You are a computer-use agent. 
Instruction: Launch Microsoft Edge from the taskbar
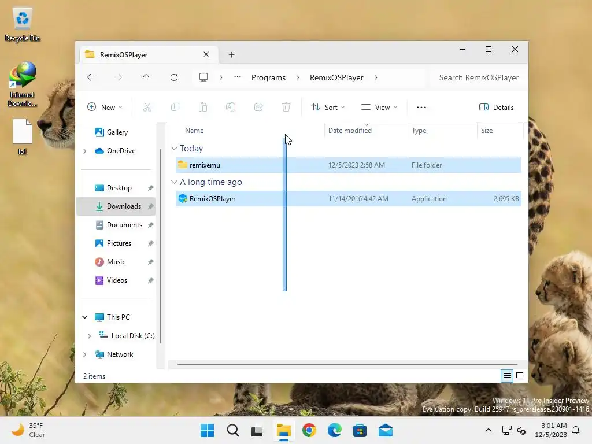[335, 430]
